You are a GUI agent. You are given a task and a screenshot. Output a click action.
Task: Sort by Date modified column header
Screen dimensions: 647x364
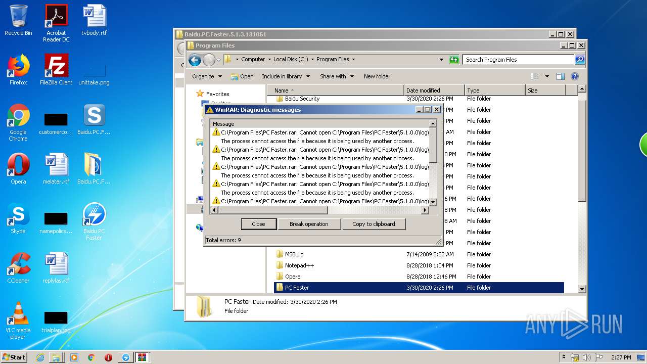point(434,90)
